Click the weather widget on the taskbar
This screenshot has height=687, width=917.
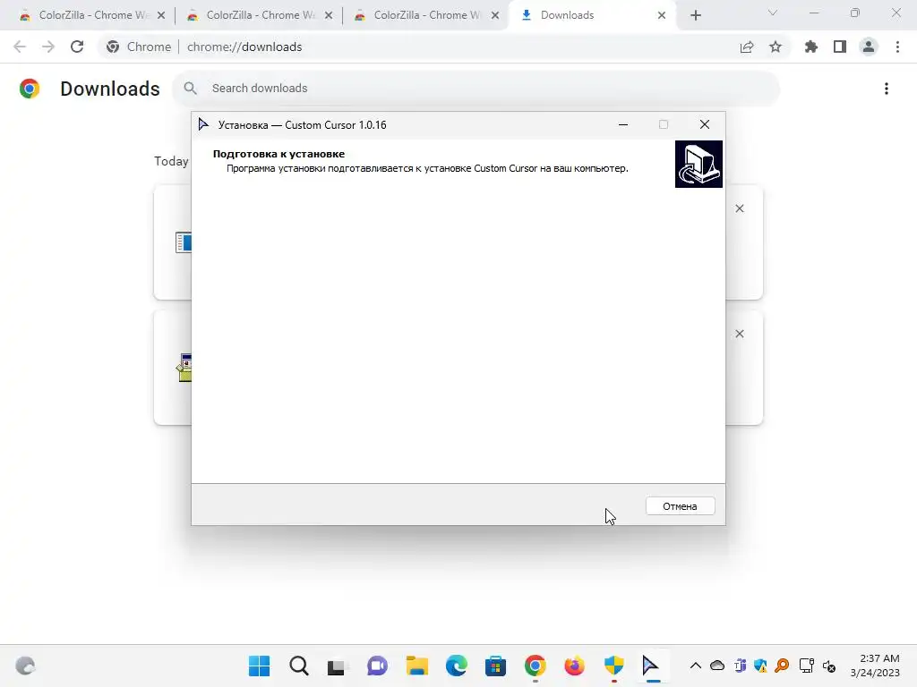click(x=25, y=666)
